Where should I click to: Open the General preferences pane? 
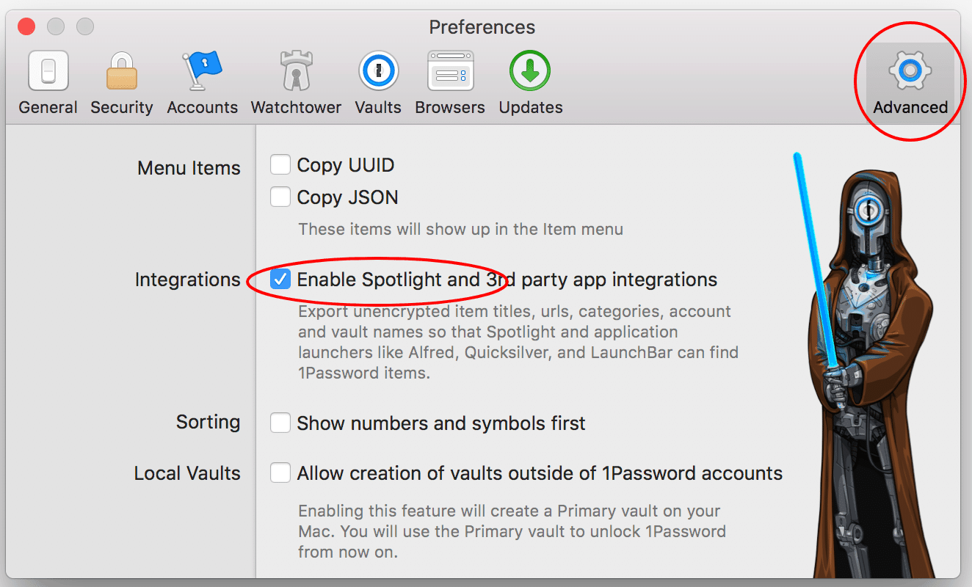pyautogui.click(x=48, y=83)
